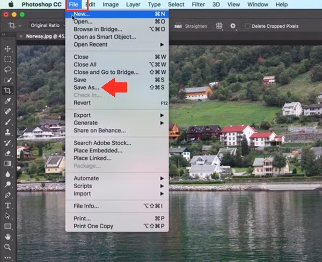
Task: Select the Eyedropper tool
Action: coord(8,101)
